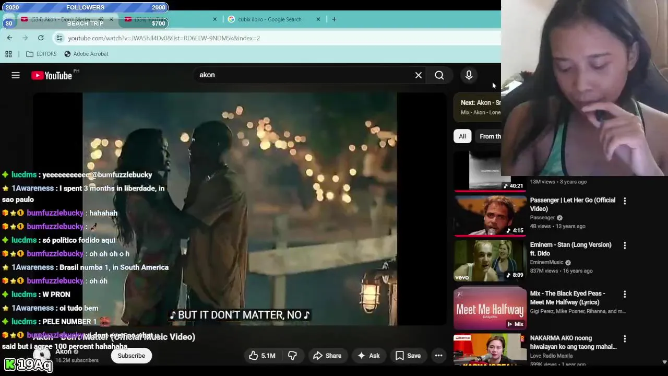This screenshot has width=668, height=376.
Task: View site information beside the URL
Action: coord(59,38)
